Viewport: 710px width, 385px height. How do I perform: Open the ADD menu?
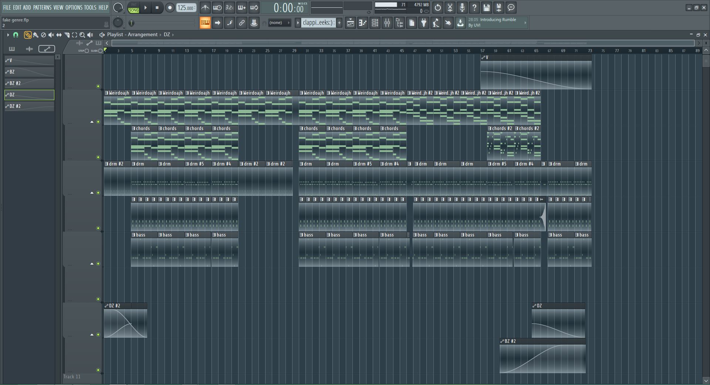pyautogui.click(x=27, y=7)
